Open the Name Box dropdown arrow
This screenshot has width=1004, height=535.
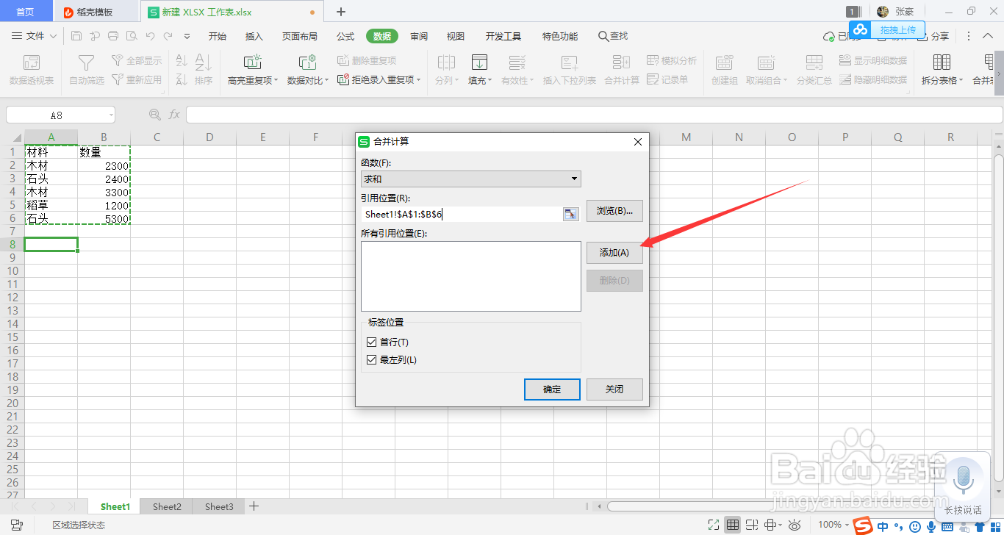coord(111,115)
